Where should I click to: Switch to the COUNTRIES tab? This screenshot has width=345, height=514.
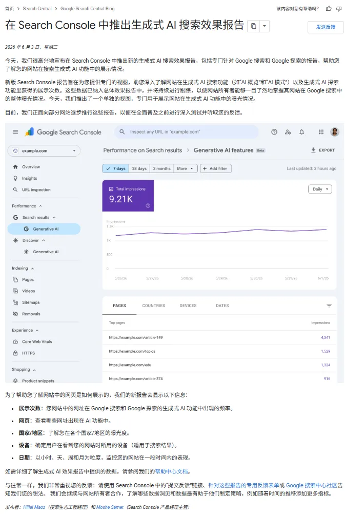(154, 306)
